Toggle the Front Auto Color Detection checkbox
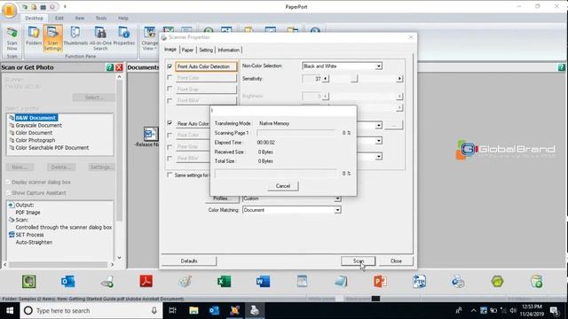Screen dimensions: 568x319 (170, 66)
